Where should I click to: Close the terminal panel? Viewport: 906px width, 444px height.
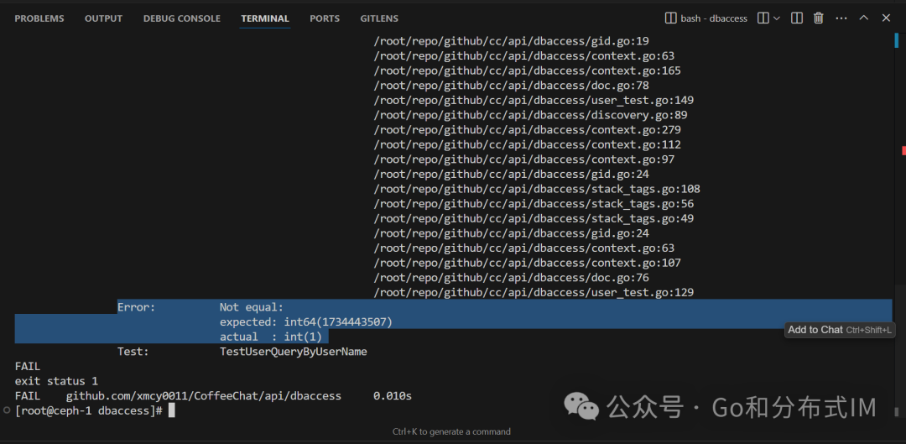pyautogui.click(x=886, y=18)
